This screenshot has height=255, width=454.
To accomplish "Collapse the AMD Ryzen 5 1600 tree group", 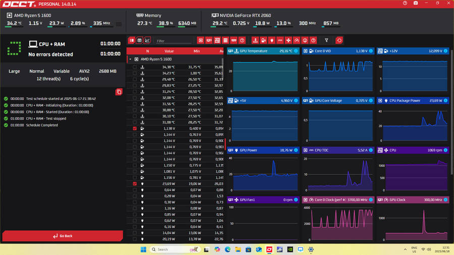I will [130, 59].
